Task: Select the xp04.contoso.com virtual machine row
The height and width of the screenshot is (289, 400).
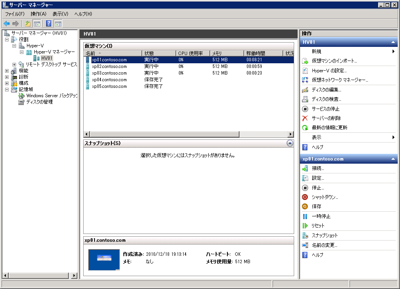Action: 189,80
